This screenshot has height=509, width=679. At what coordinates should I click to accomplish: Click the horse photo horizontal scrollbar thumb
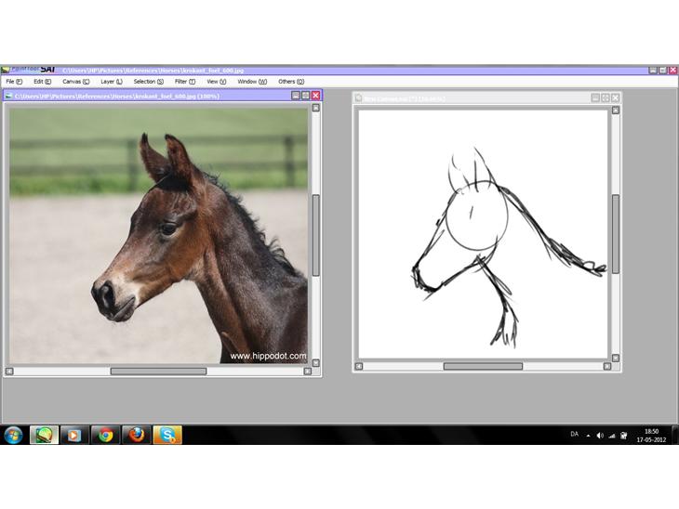point(158,372)
